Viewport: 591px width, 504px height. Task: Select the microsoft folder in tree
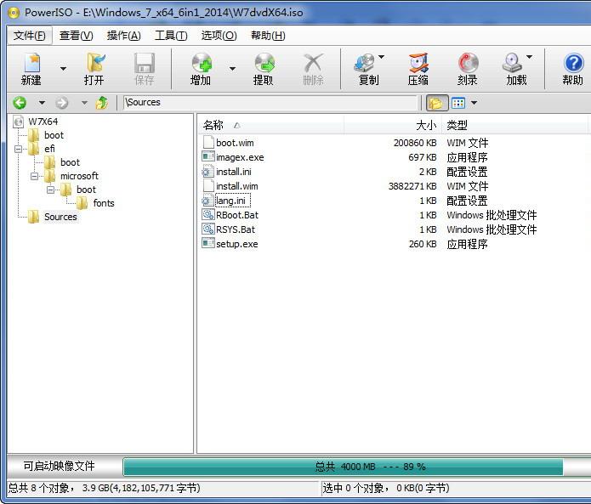(79, 176)
